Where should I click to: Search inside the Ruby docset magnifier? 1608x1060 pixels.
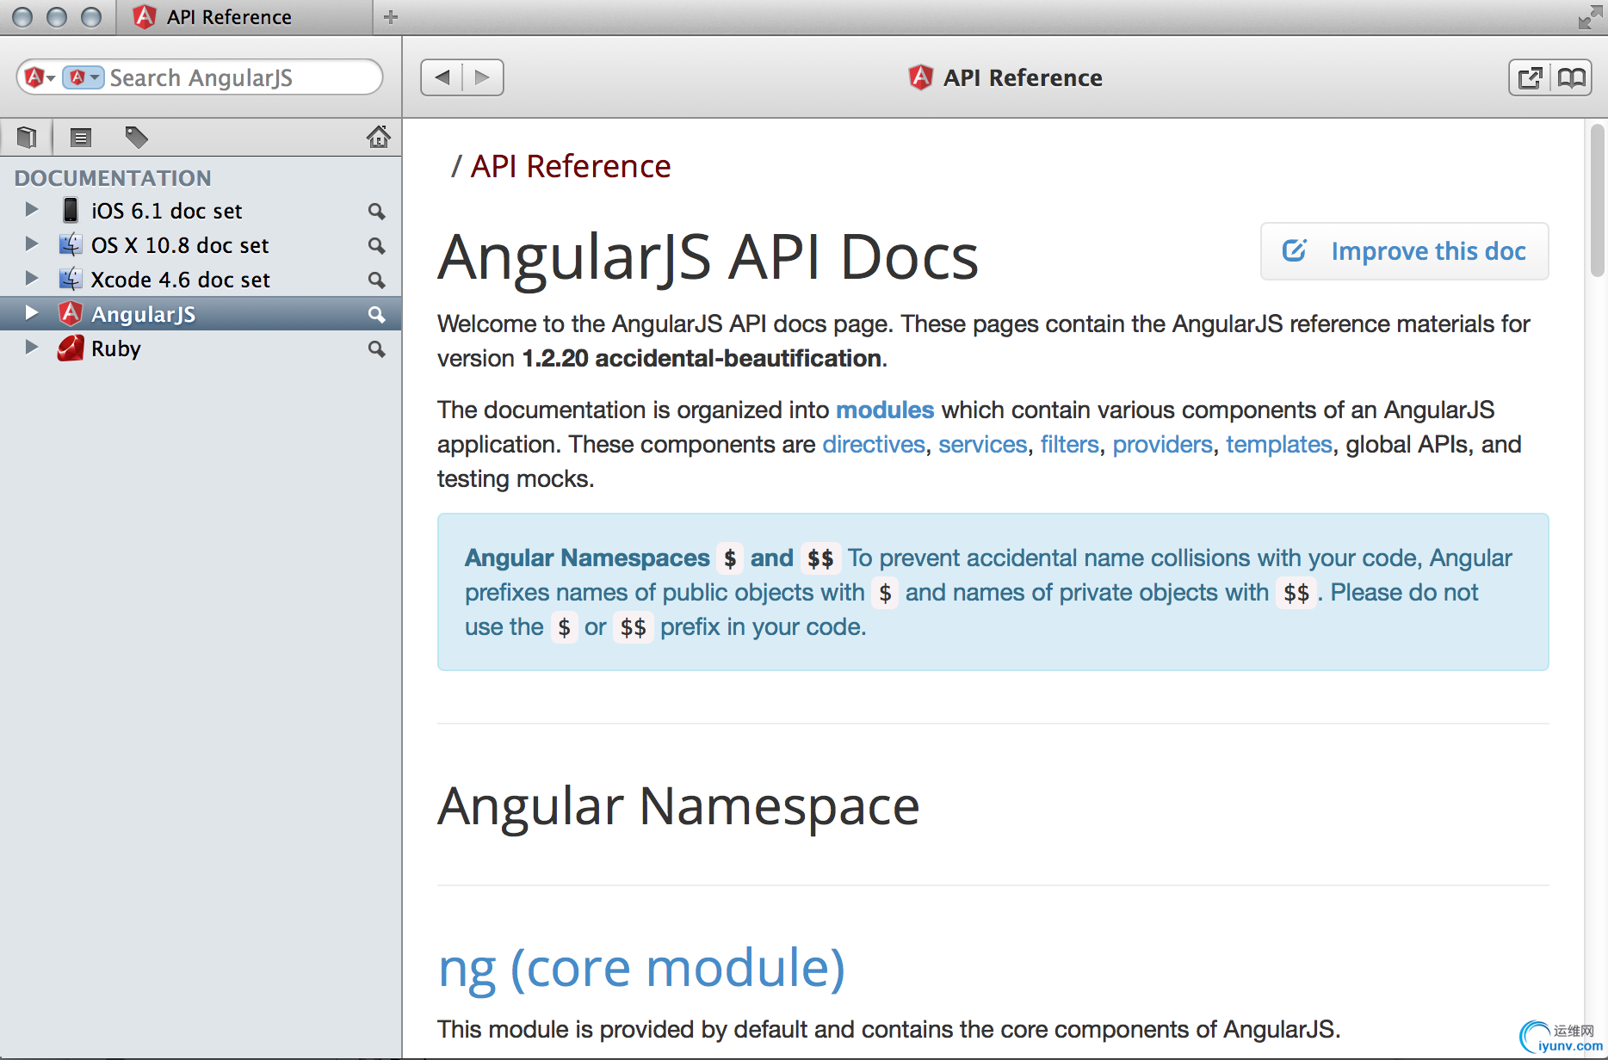376,348
